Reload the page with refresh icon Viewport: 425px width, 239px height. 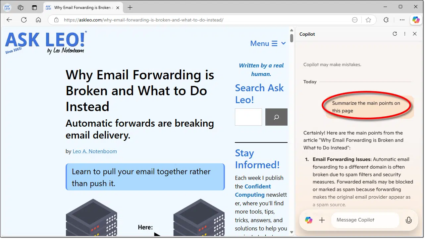pyautogui.click(x=24, y=20)
